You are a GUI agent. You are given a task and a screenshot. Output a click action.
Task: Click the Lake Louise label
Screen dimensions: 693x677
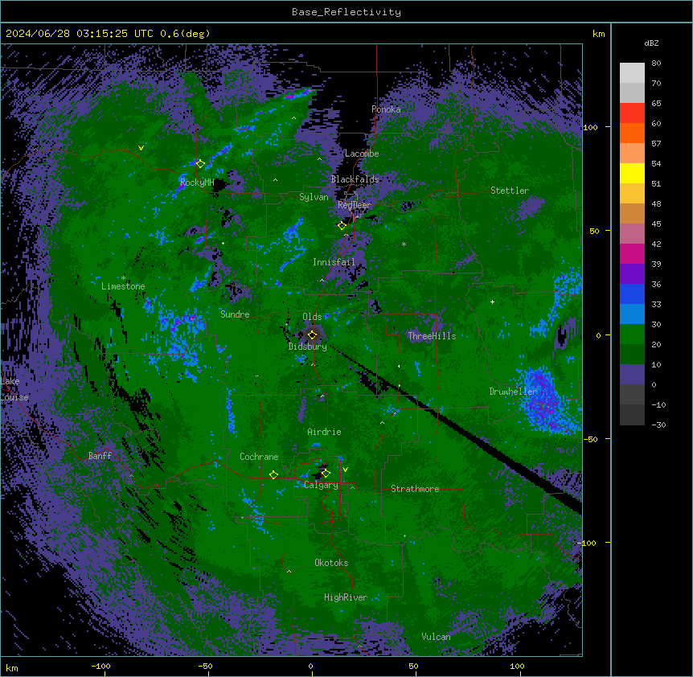13,389
